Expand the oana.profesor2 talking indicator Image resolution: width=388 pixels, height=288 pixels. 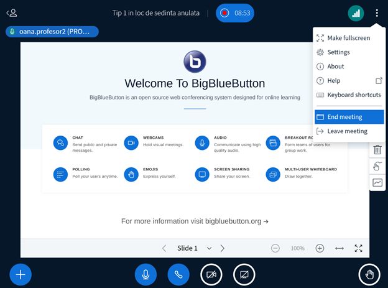click(x=52, y=31)
